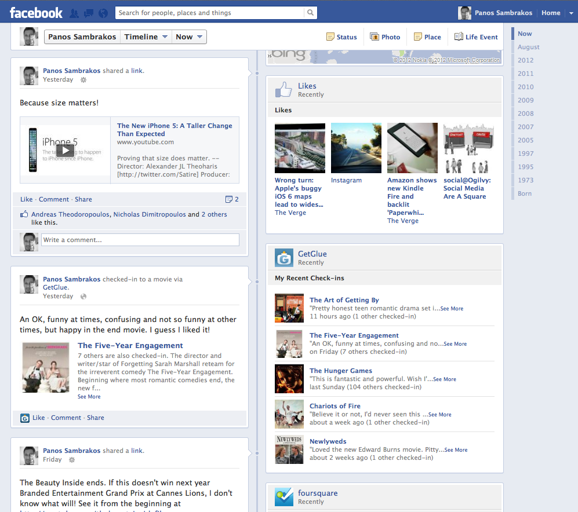The height and width of the screenshot is (512, 578).
Task: Jump to 2008 on timeline
Action: click(525, 114)
